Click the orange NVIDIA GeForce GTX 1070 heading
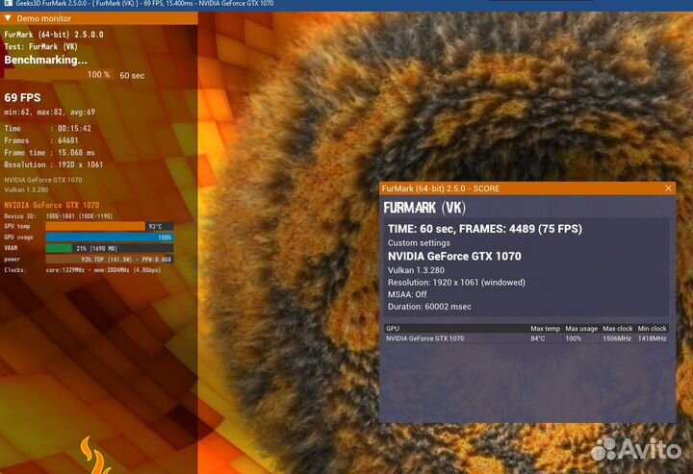Viewport: 693px width, 474px height. point(52,205)
